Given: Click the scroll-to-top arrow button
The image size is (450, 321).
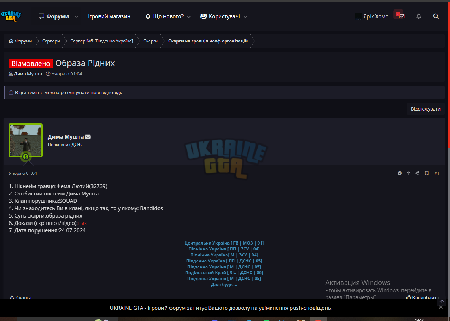Looking at the screenshot, I should [442, 301].
